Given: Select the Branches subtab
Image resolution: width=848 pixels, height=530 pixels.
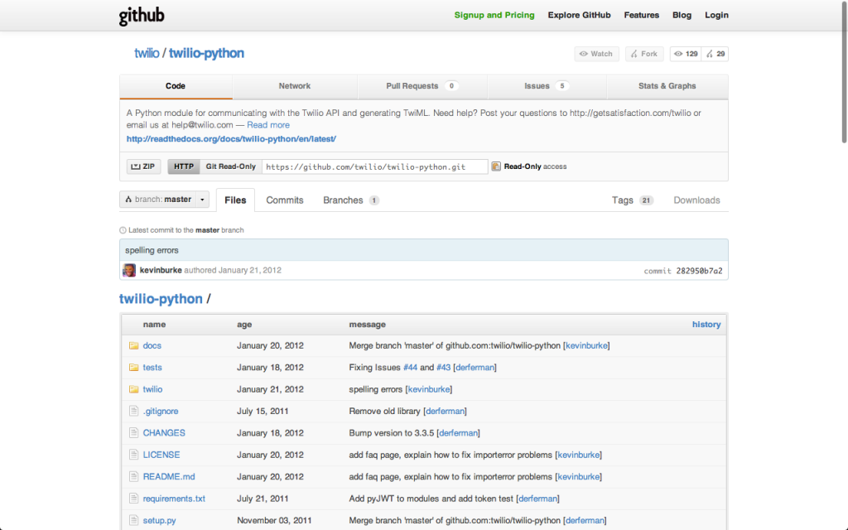Looking at the screenshot, I should (351, 200).
